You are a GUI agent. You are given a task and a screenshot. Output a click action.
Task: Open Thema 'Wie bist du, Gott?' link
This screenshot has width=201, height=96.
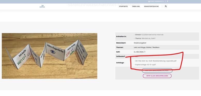[x=148, y=38]
